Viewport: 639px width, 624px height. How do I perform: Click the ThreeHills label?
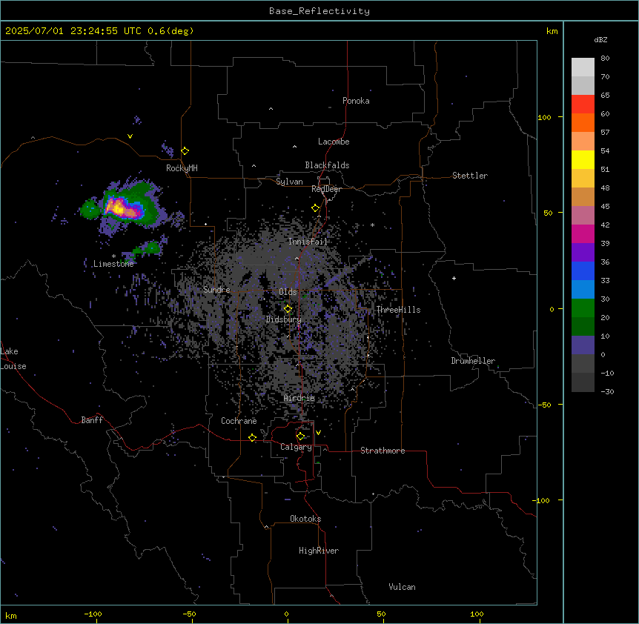398,310
